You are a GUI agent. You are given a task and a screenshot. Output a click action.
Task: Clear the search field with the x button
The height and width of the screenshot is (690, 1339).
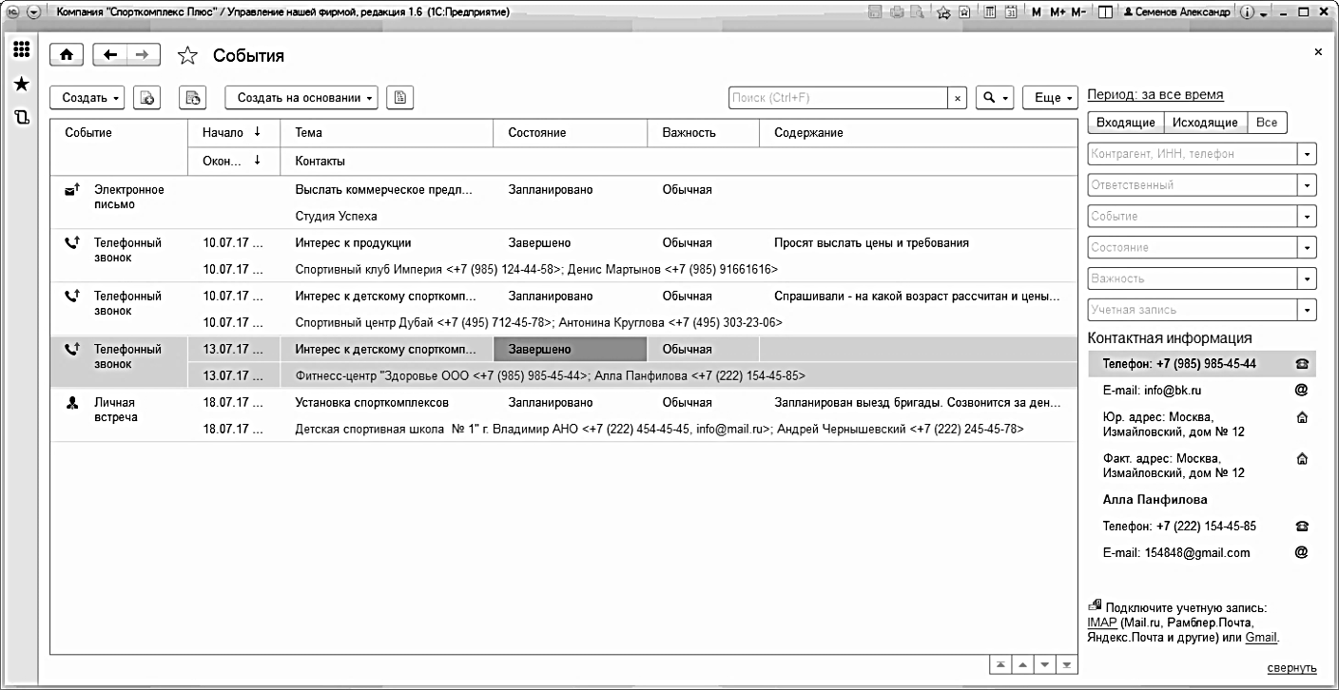click(958, 97)
